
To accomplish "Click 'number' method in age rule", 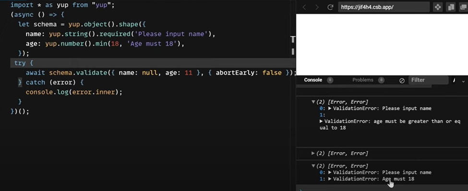I will tap(72, 44).
